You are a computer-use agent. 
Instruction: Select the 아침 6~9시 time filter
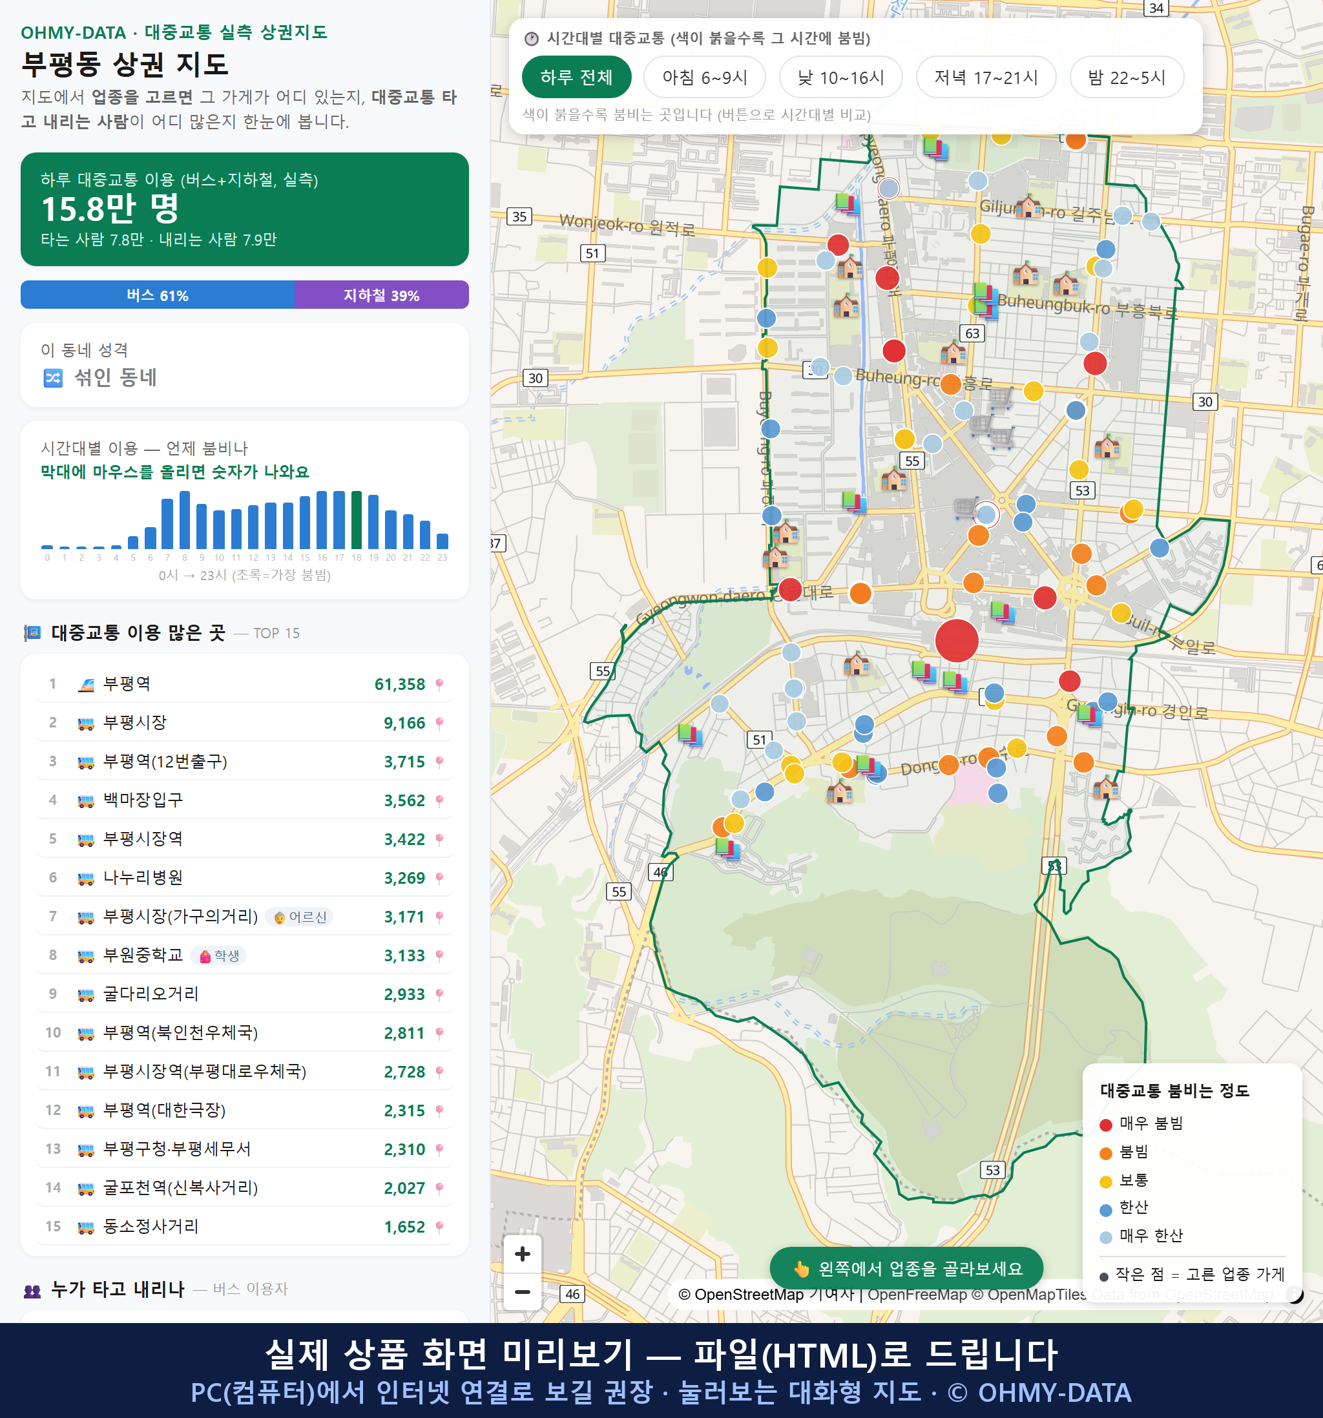coord(705,77)
